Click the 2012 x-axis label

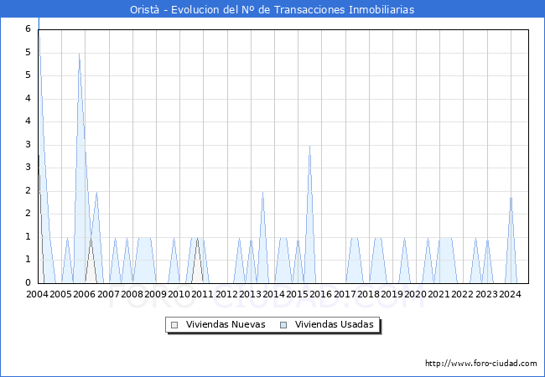(226, 294)
